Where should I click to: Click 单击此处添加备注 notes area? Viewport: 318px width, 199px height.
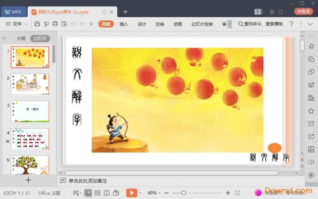[x=88, y=180]
